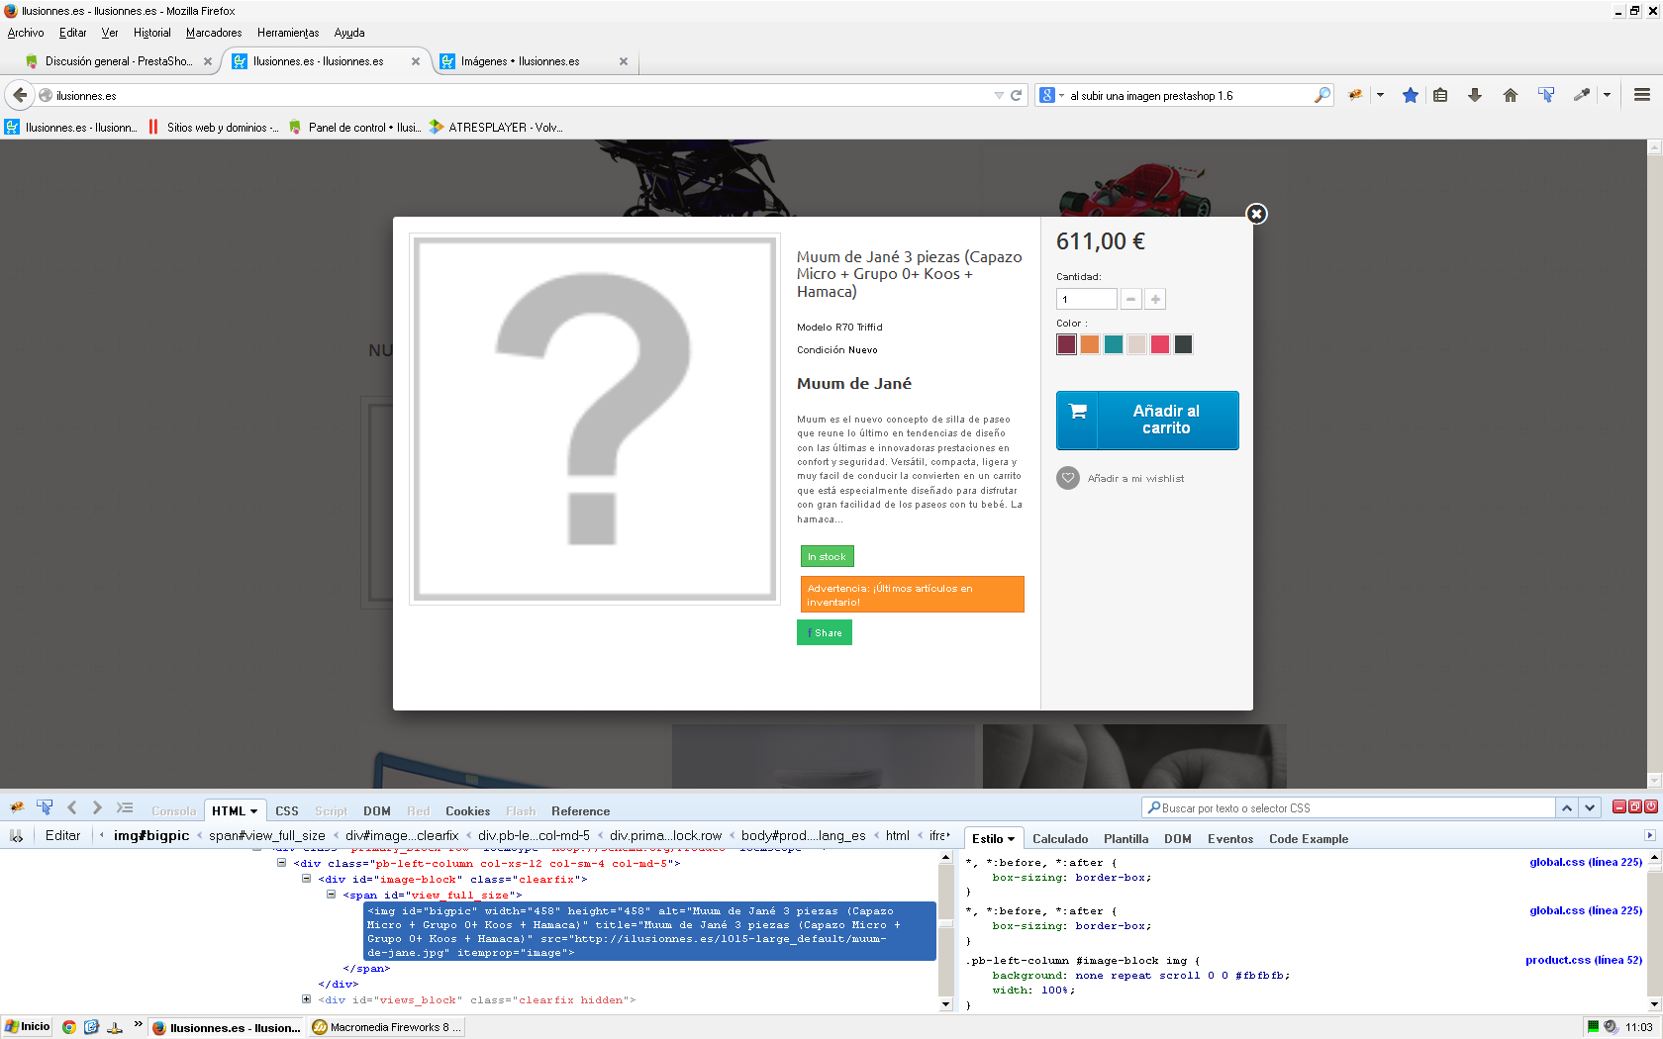Click the Cantidad quantity input field
The height and width of the screenshot is (1039, 1663).
click(x=1087, y=299)
